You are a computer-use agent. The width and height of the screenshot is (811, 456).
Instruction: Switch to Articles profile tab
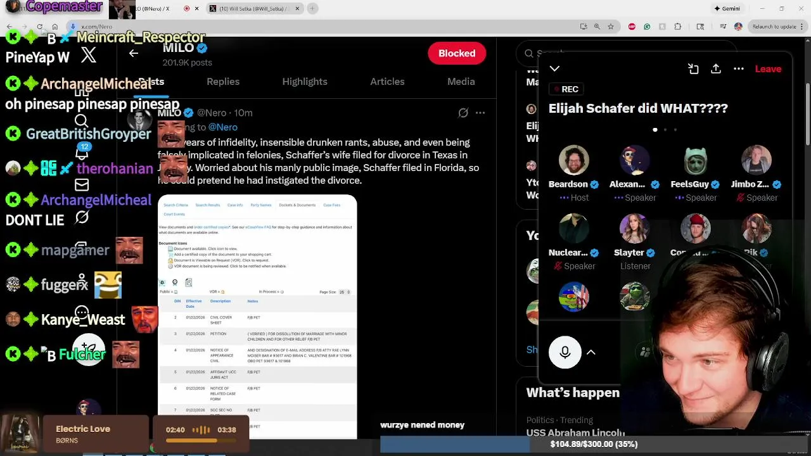tap(387, 81)
